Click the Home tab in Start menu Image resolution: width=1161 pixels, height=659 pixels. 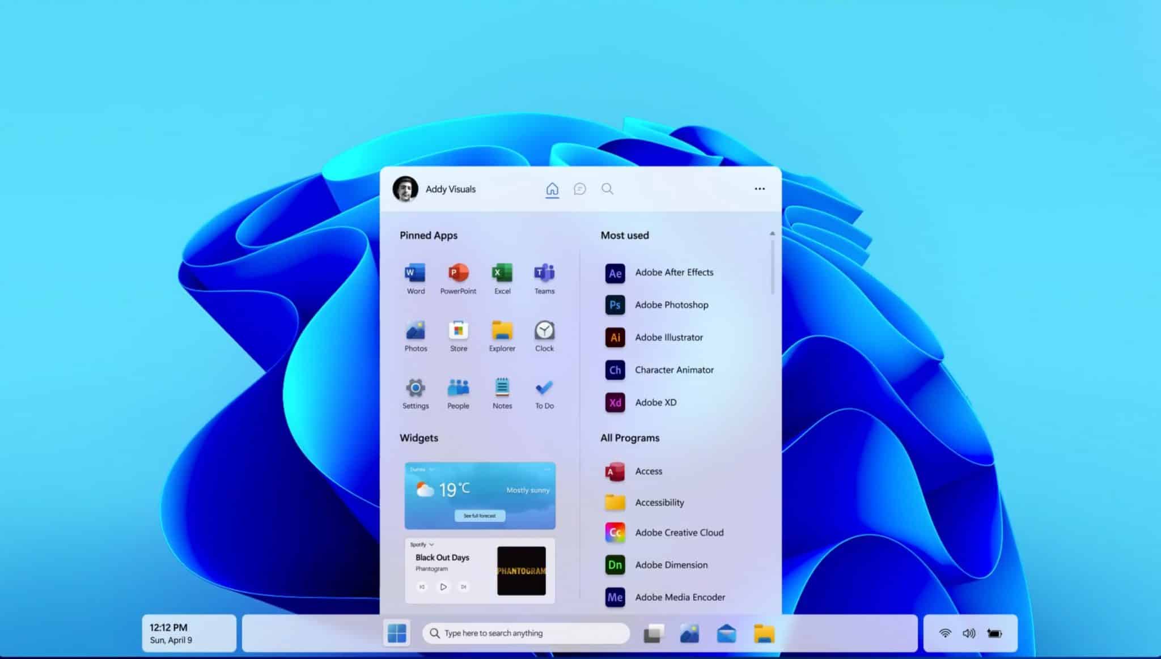tap(552, 189)
